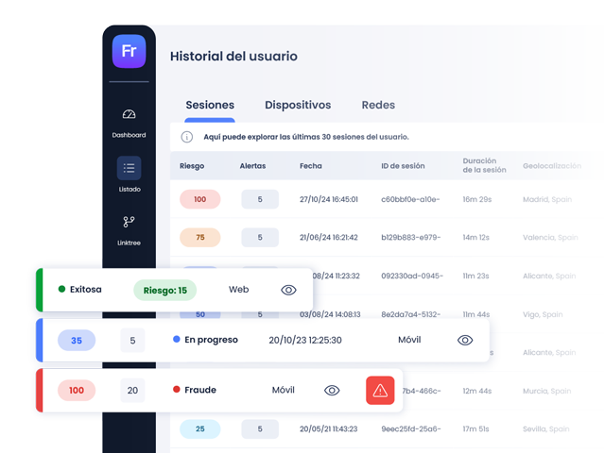This screenshot has height=453, width=605.
Task: Switch to the Dispositivos tab
Action: 298,105
